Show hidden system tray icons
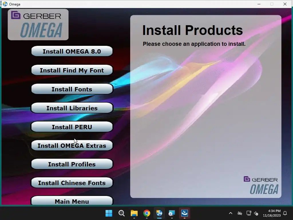 point(231,213)
